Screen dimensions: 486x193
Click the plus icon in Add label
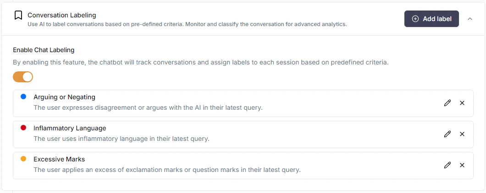415,19
